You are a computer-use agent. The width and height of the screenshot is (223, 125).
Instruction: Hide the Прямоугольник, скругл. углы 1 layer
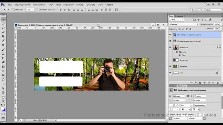pyautogui.click(x=170, y=41)
